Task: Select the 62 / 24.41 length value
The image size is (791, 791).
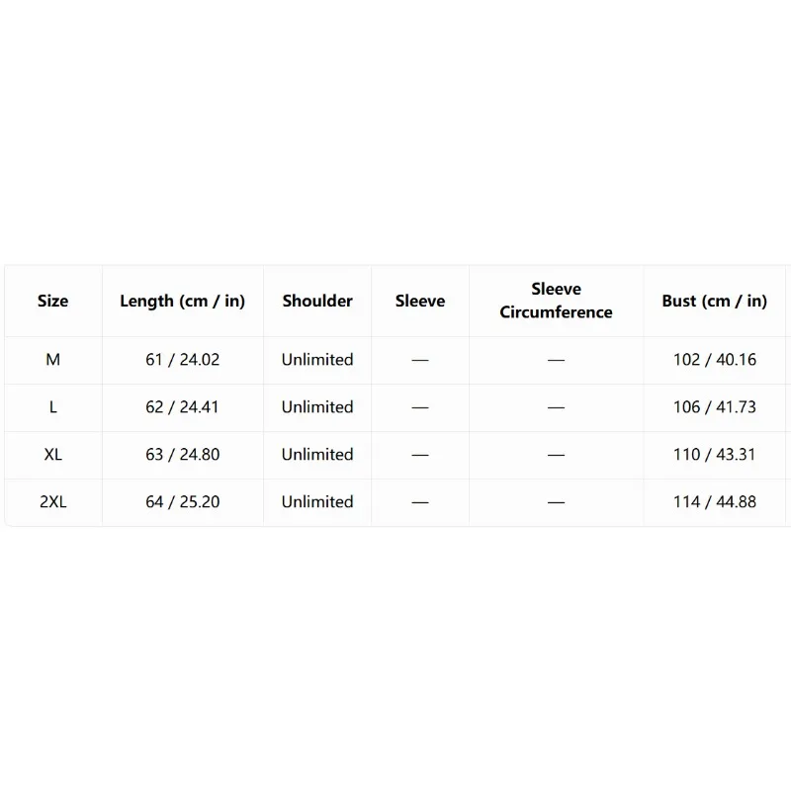Action: pos(183,407)
